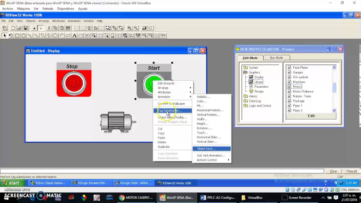Select the Freehand drawing tool
361x203 pixels.
click(49, 36)
